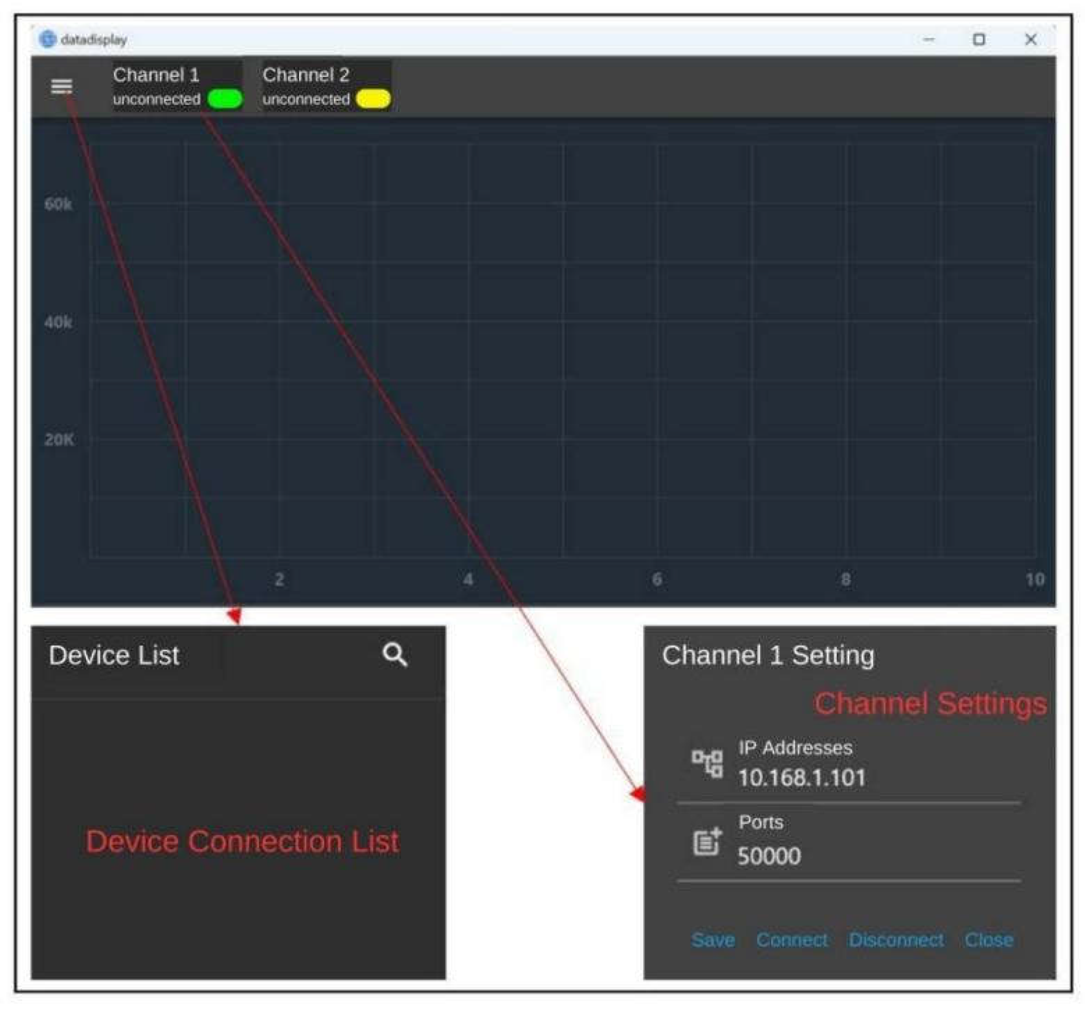
Task: Click the network icon beside IP Addresses
Action: tap(707, 764)
